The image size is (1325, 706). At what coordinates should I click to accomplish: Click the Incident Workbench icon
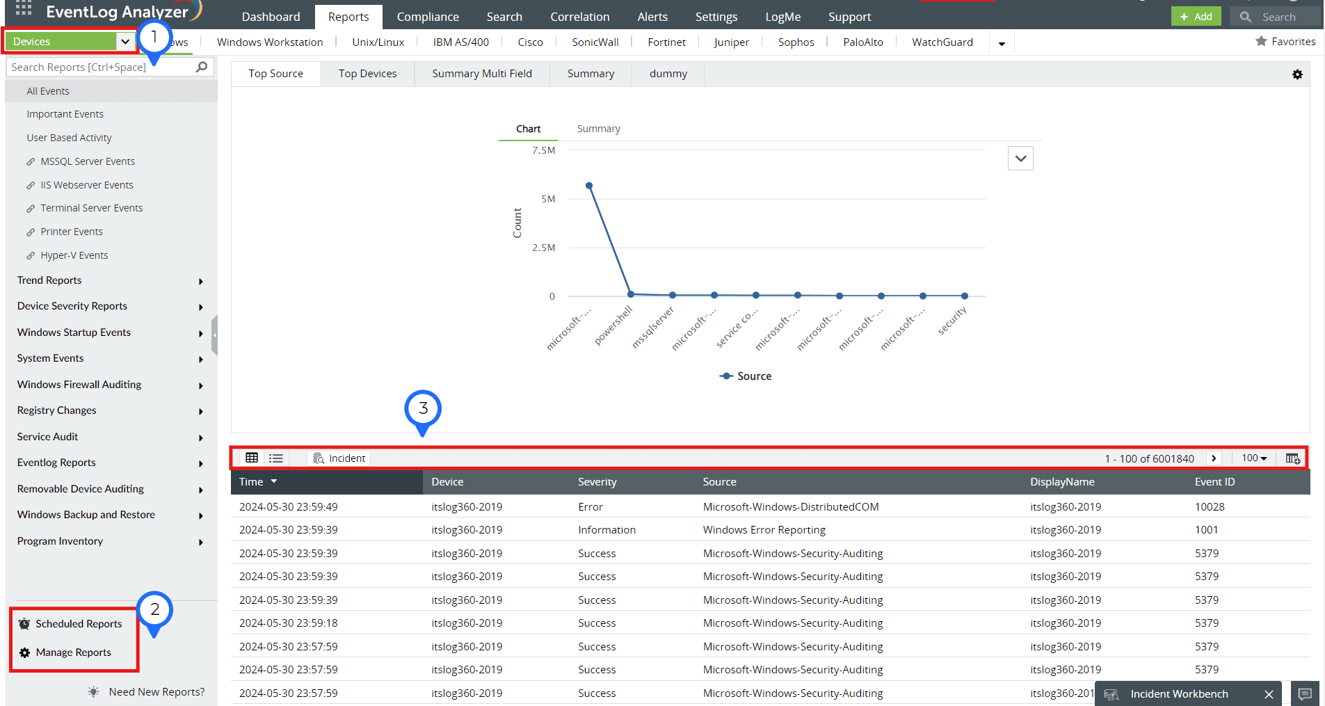1111,694
